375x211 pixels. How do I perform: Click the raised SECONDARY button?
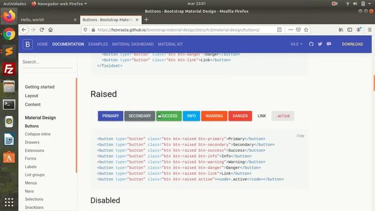139,116
